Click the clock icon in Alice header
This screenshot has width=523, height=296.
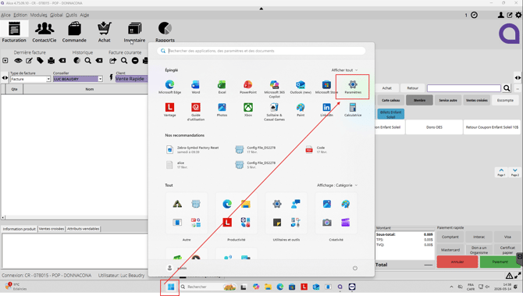click(474, 15)
